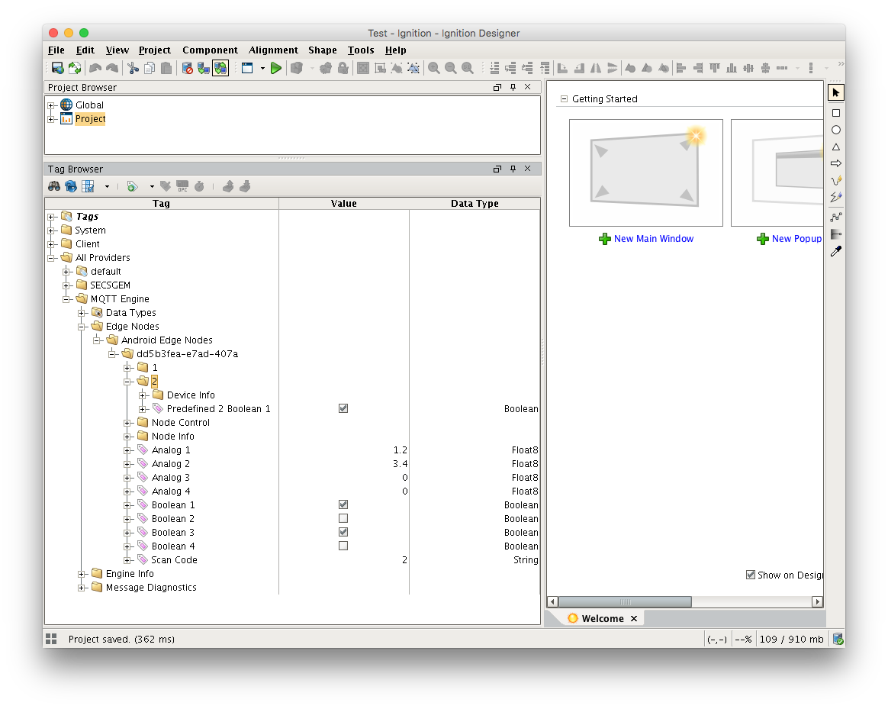Click the New Popup link
The height and width of the screenshot is (709, 888).
click(796, 239)
